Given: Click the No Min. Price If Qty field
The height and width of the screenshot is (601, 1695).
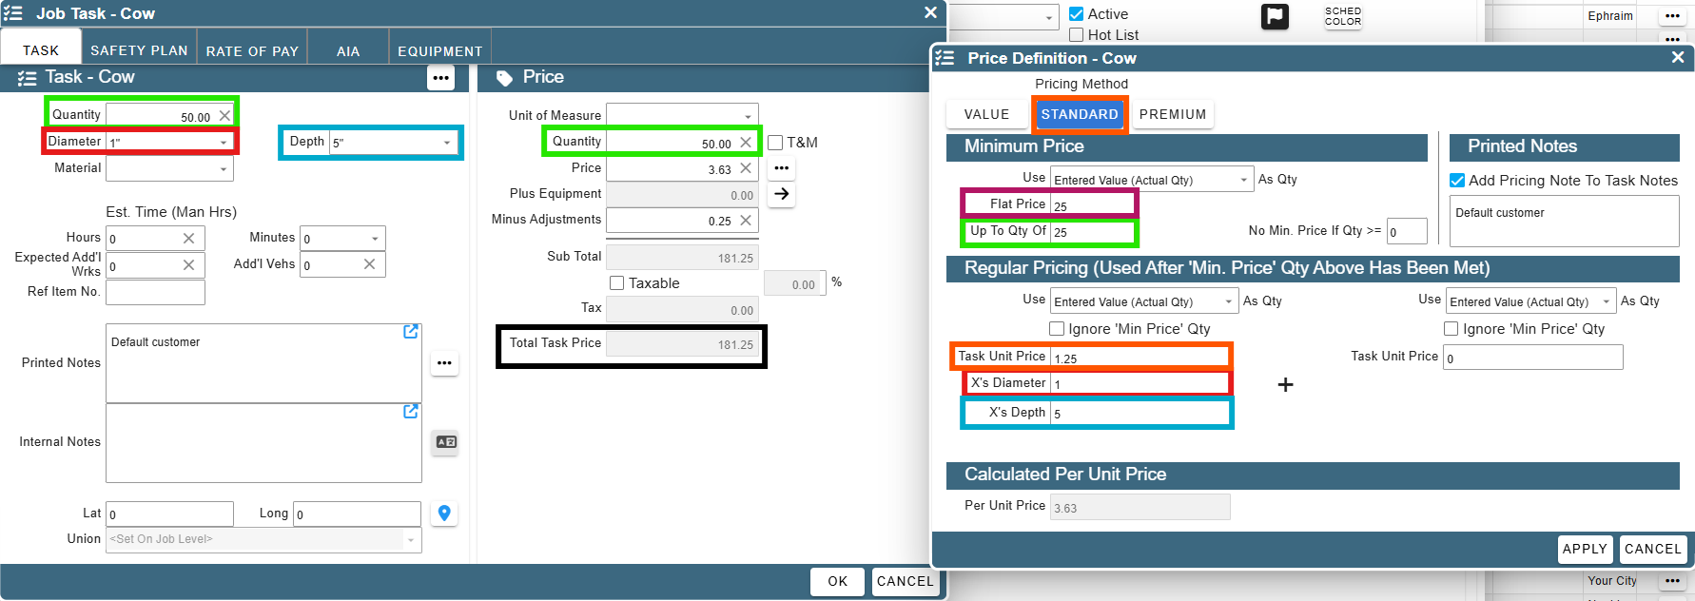Looking at the screenshot, I should [1406, 231].
